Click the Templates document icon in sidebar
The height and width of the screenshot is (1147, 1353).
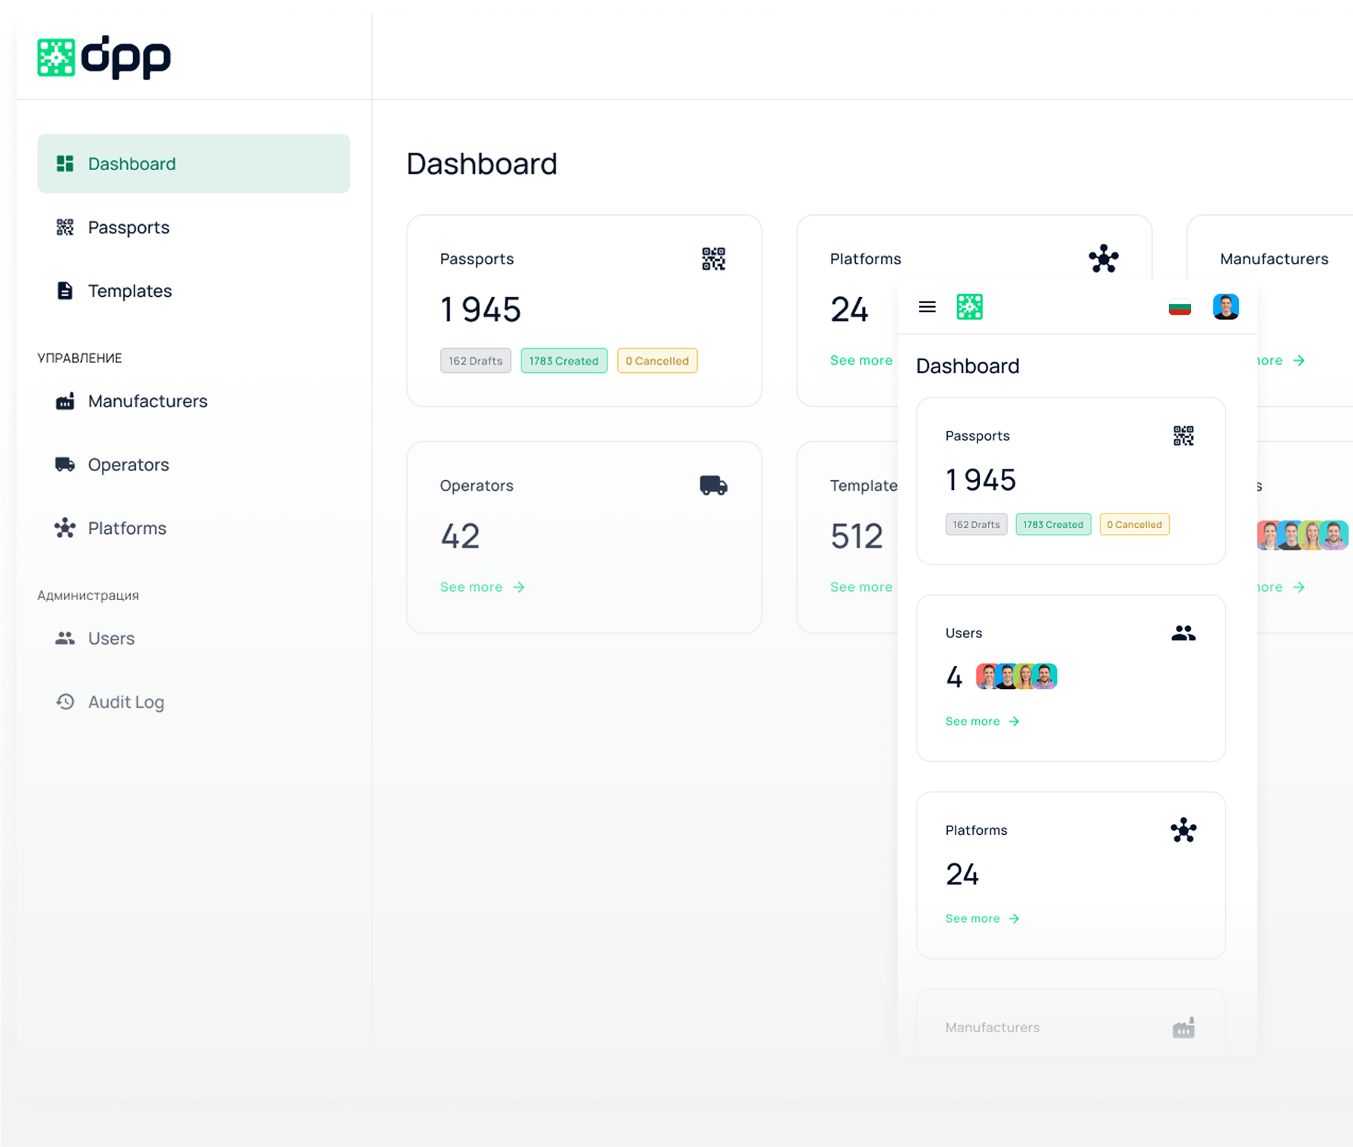click(x=65, y=291)
